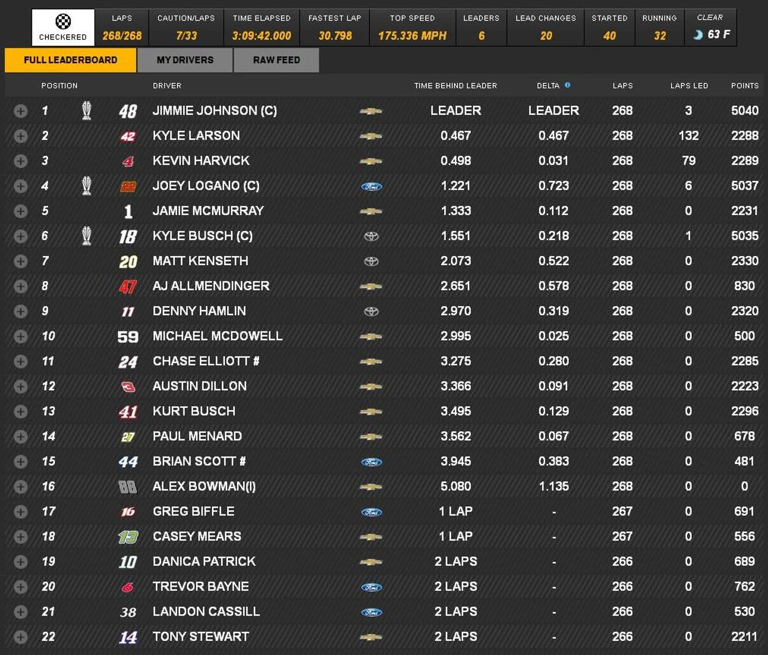768x655 pixels.
Task: Click the Delta info icon
Action: tap(568, 85)
